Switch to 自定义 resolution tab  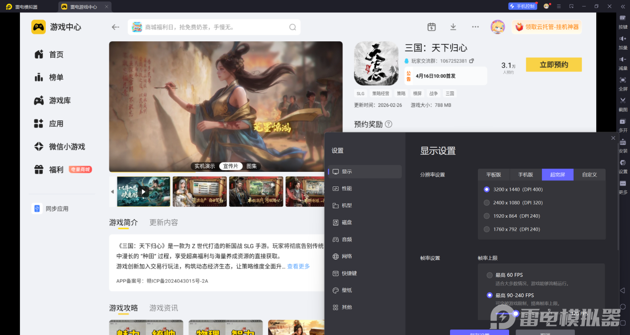click(x=589, y=174)
